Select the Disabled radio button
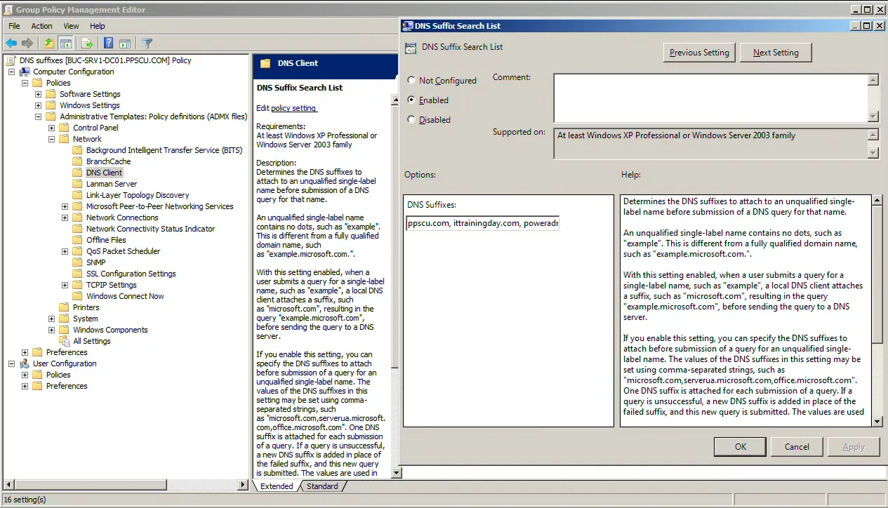Screen dimensions: 888x508 pyautogui.click(x=411, y=119)
